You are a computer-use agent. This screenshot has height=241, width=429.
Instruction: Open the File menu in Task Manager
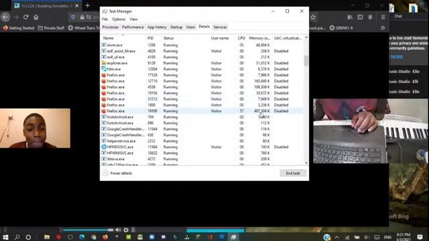click(105, 19)
